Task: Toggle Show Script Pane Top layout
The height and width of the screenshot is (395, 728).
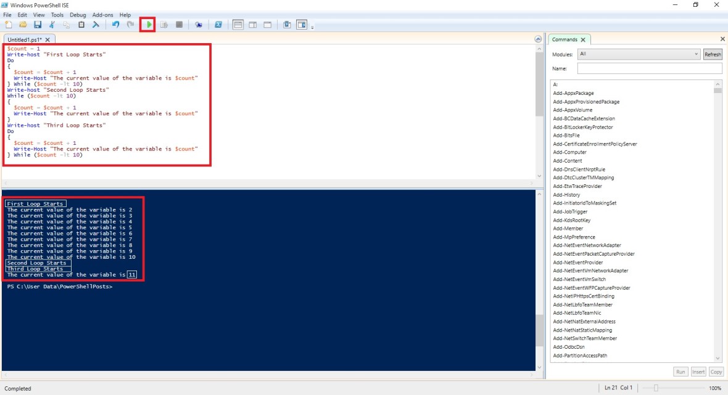Action: 238,25
